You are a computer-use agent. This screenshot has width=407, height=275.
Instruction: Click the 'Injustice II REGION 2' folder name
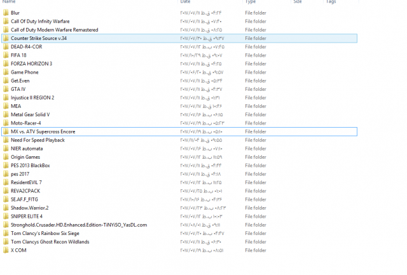[32, 97]
